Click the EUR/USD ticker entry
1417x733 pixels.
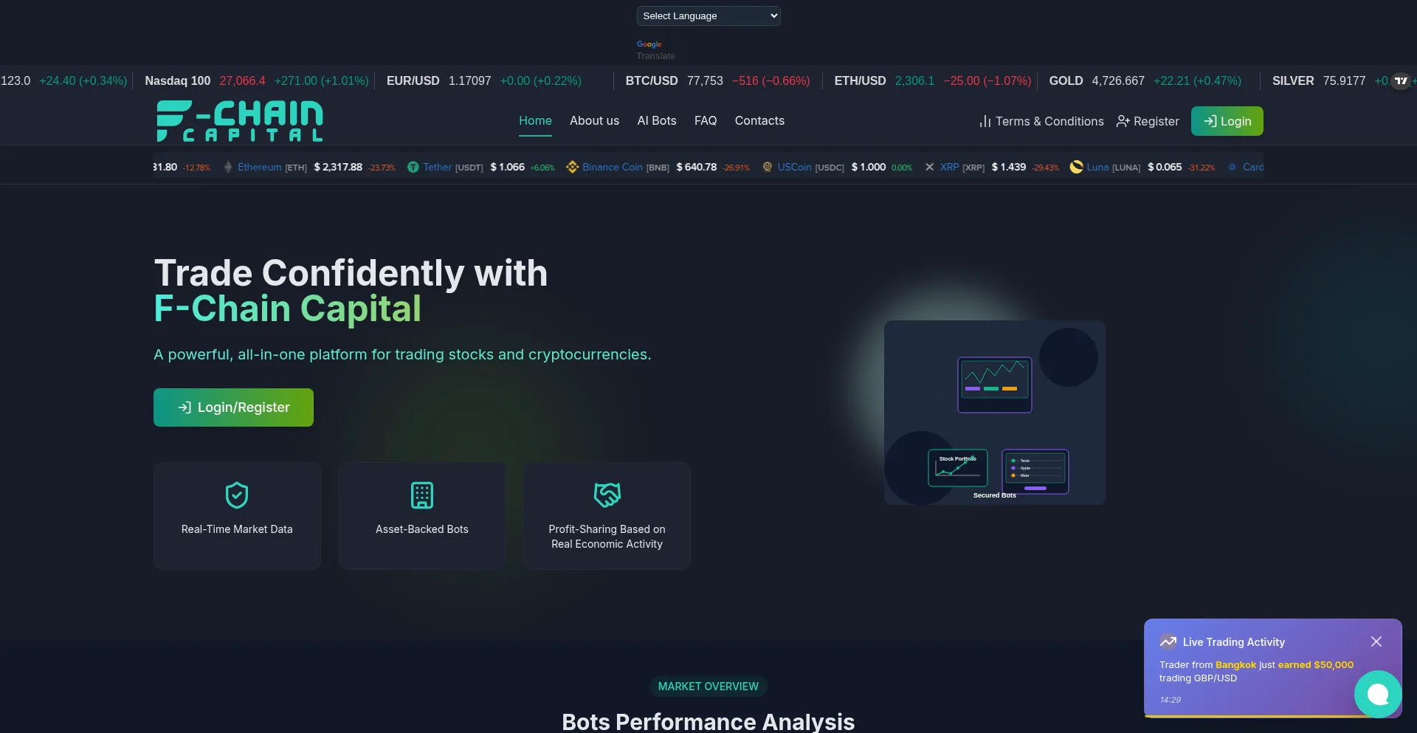[484, 80]
